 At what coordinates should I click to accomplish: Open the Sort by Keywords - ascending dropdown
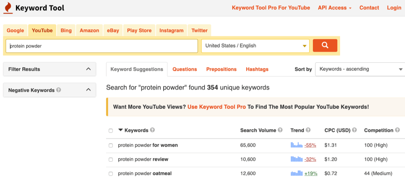360,69
